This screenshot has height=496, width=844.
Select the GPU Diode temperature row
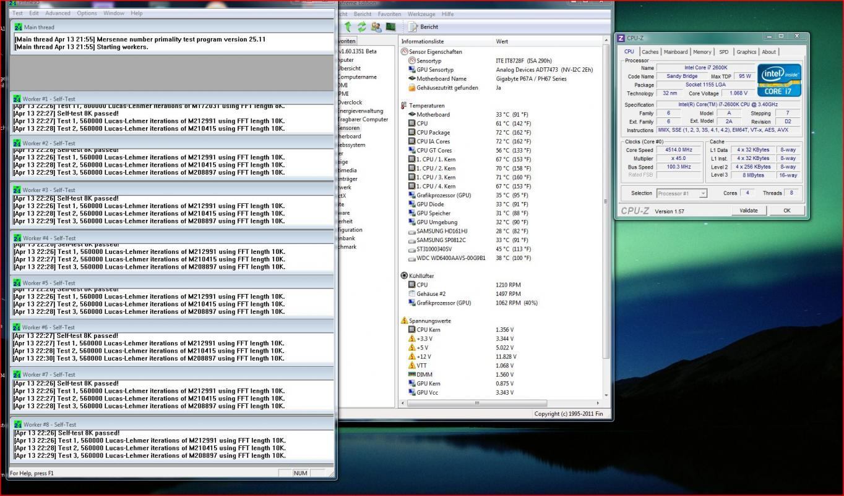click(501, 204)
